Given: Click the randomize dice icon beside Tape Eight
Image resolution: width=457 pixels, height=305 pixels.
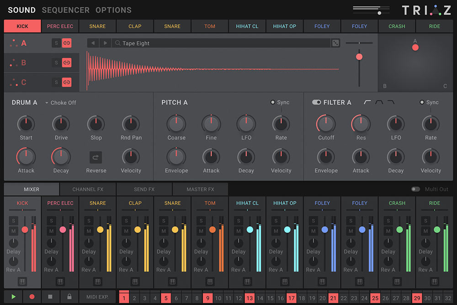Looking at the screenshot, I should pyautogui.click(x=335, y=43).
